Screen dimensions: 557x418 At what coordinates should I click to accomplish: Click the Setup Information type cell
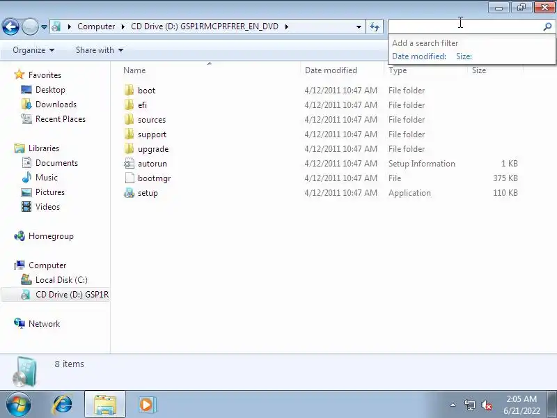[x=422, y=164]
